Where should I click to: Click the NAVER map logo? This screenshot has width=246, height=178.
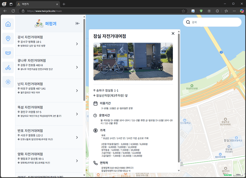click(x=228, y=175)
